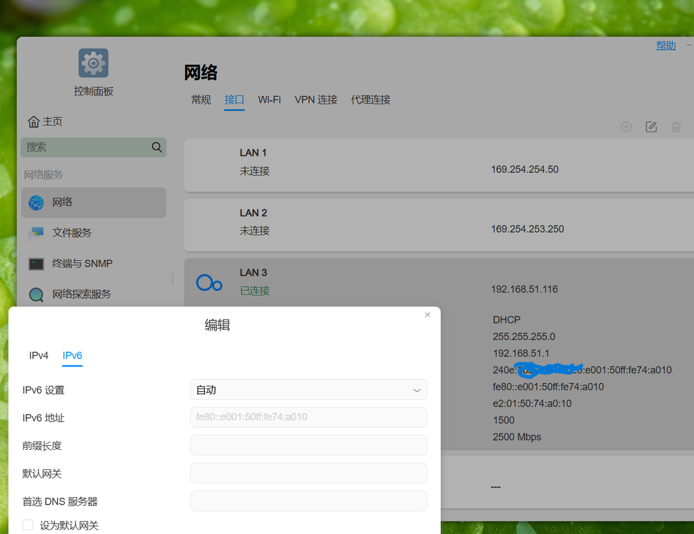Click the add interface plus icon
The image size is (694, 534).
[x=626, y=127]
